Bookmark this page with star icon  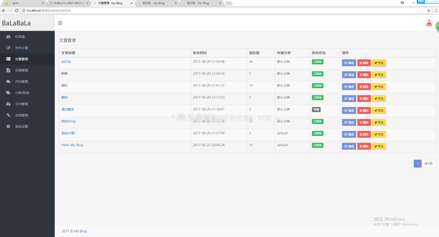[x=429, y=10]
